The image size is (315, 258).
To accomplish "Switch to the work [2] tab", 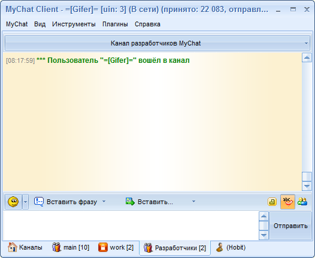I will (116, 247).
